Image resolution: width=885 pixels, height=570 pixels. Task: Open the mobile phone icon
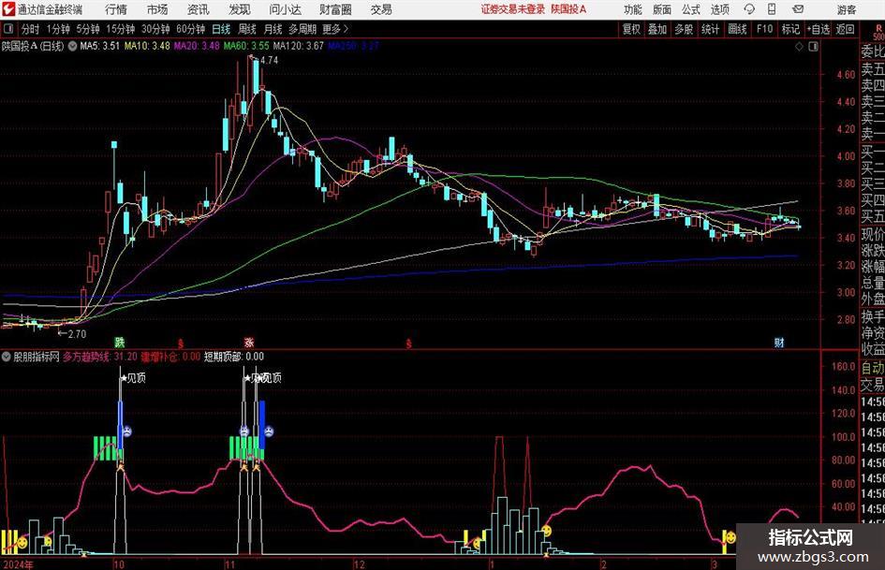coord(772,9)
